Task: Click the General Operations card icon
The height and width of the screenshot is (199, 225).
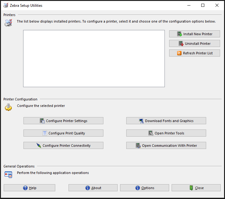Action: [8, 175]
